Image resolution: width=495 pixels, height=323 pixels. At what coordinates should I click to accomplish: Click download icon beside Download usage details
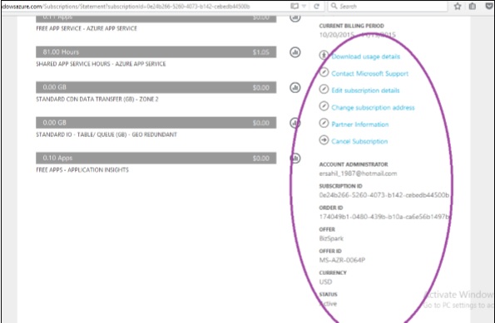click(x=324, y=55)
